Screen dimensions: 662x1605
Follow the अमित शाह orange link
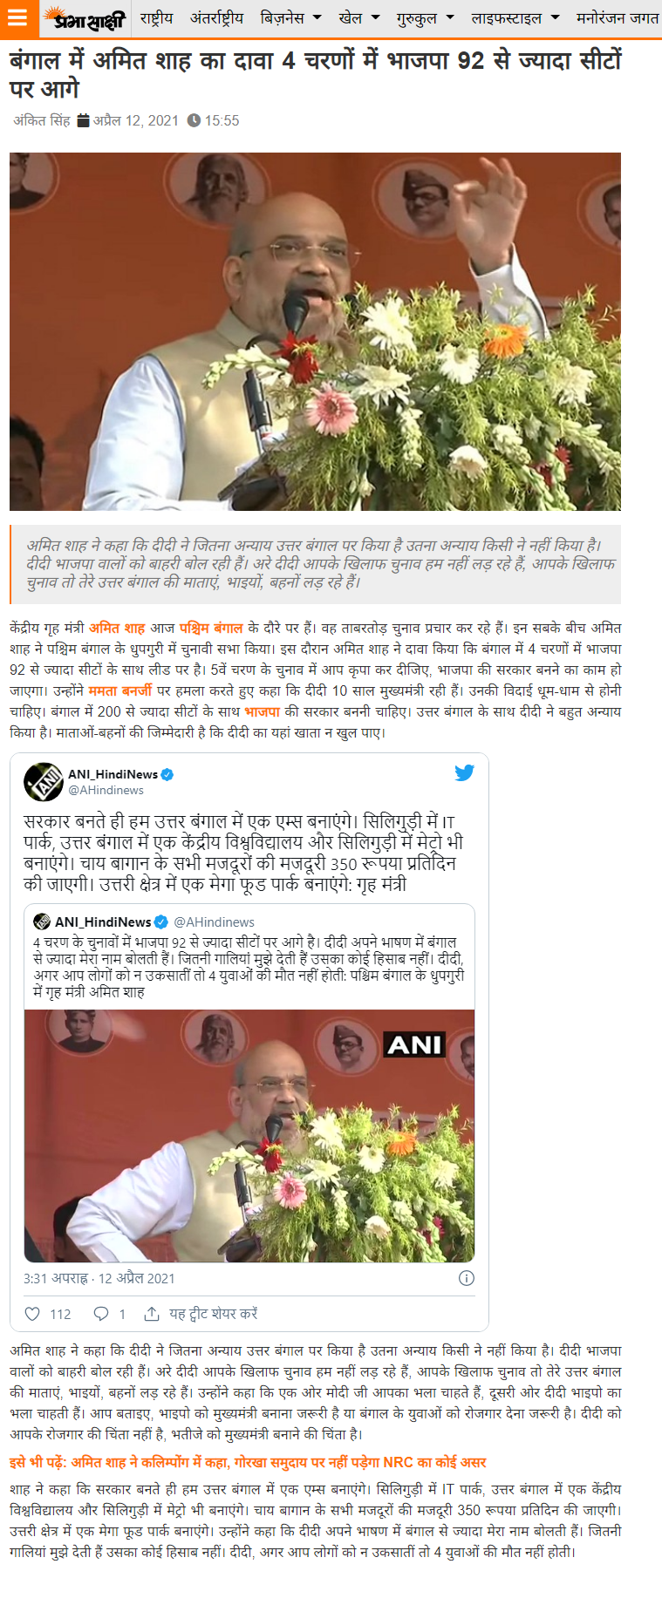coord(117,628)
